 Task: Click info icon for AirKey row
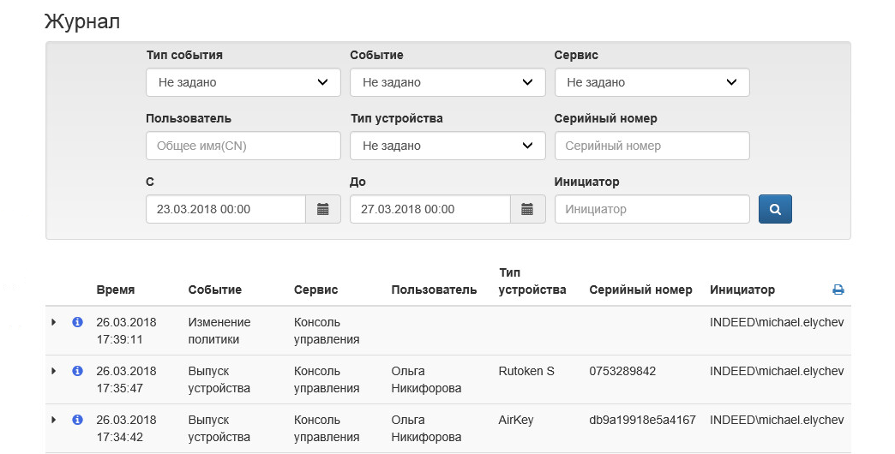(x=77, y=420)
